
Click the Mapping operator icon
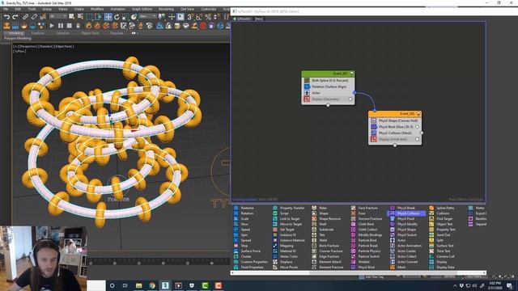coord(275,246)
